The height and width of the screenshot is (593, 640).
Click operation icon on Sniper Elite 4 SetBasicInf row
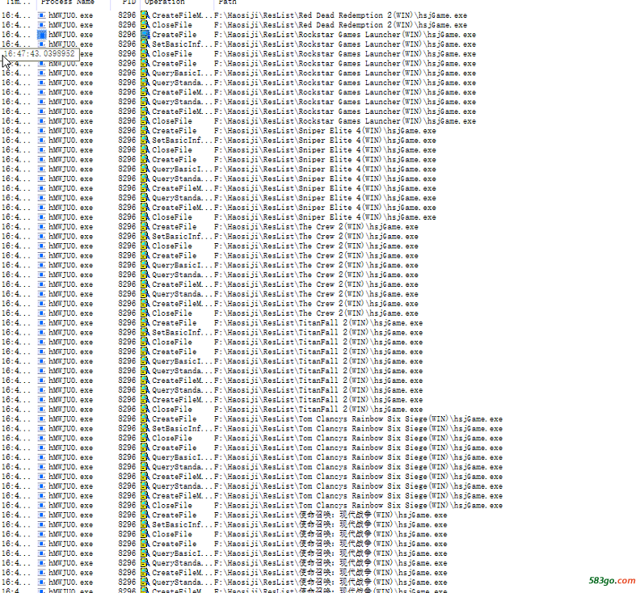click(145, 141)
